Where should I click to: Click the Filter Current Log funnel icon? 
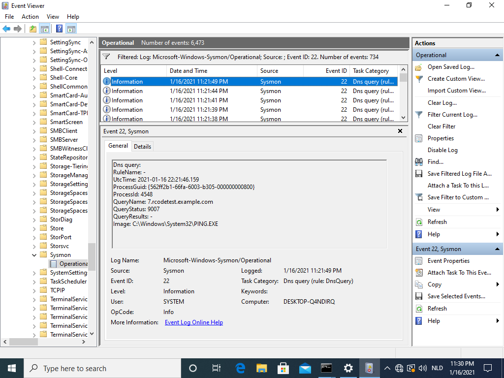click(x=419, y=115)
